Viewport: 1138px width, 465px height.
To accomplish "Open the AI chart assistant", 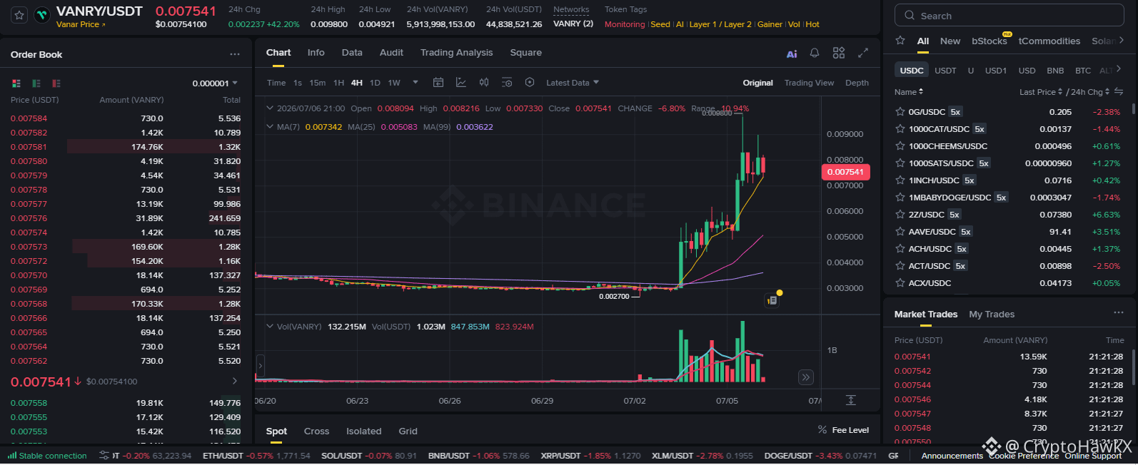I will click(x=792, y=53).
